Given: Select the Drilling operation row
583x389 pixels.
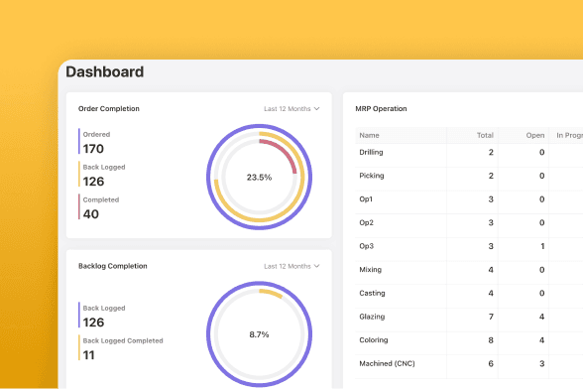Looking at the screenshot, I should tap(469, 152).
